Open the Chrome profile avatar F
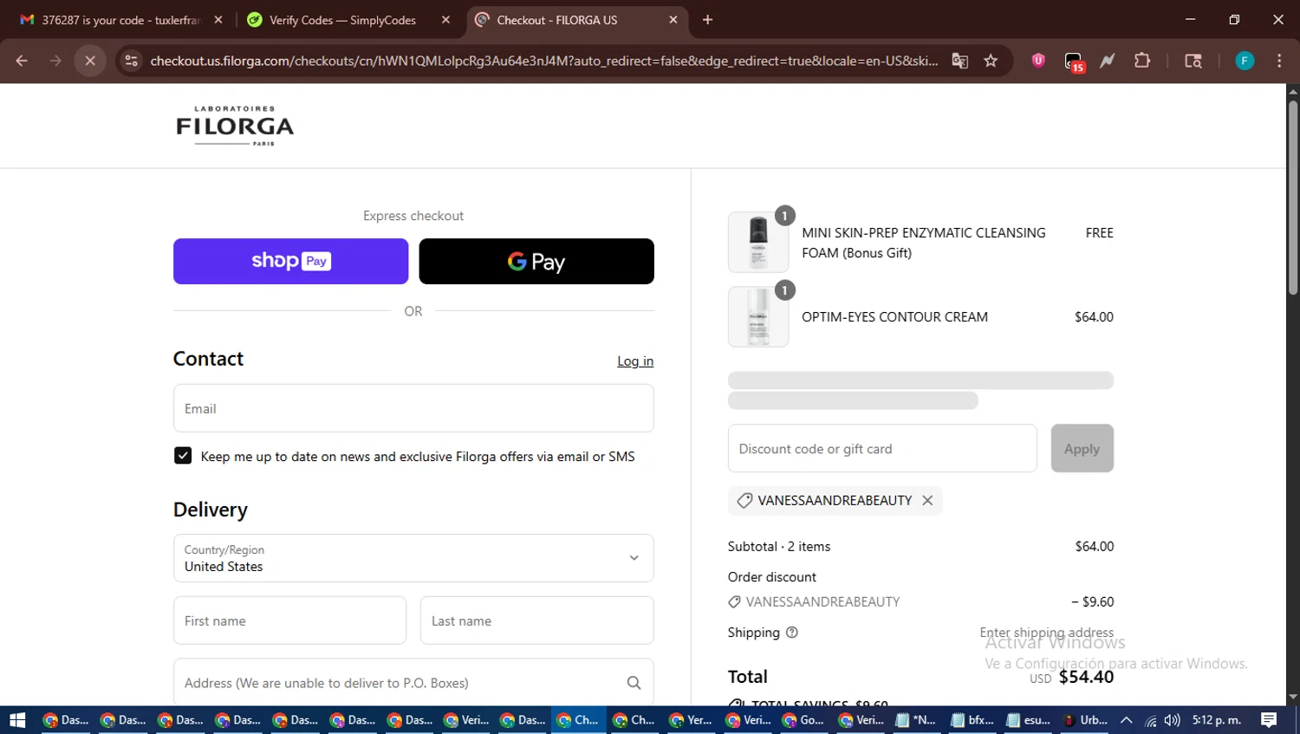This screenshot has width=1300, height=734. coord(1245,61)
